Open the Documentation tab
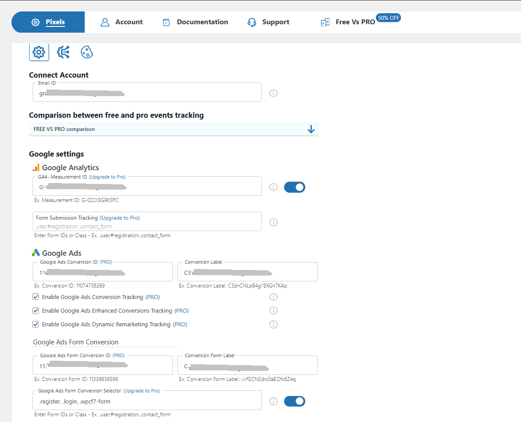This screenshot has height=422, width=521. [195, 22]
